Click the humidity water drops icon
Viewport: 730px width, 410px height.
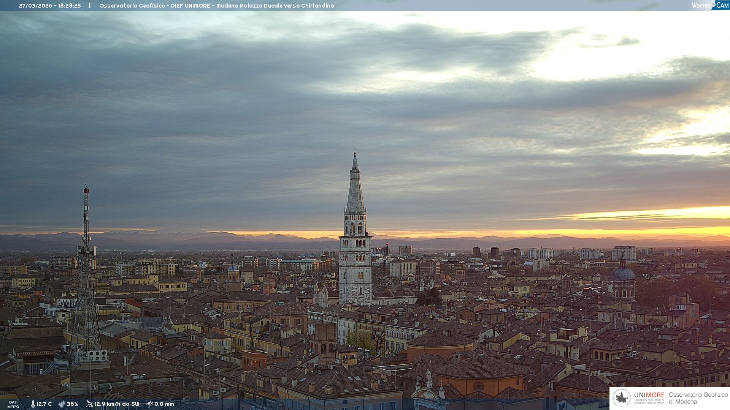pos(62,404)
